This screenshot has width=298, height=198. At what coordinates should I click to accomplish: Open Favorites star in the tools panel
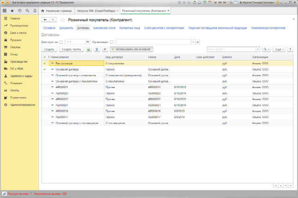click(x=12, y=11)
